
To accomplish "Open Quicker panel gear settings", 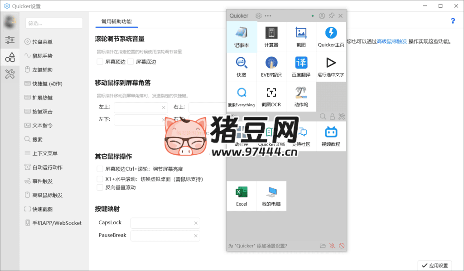I will (x=259, y=16).
